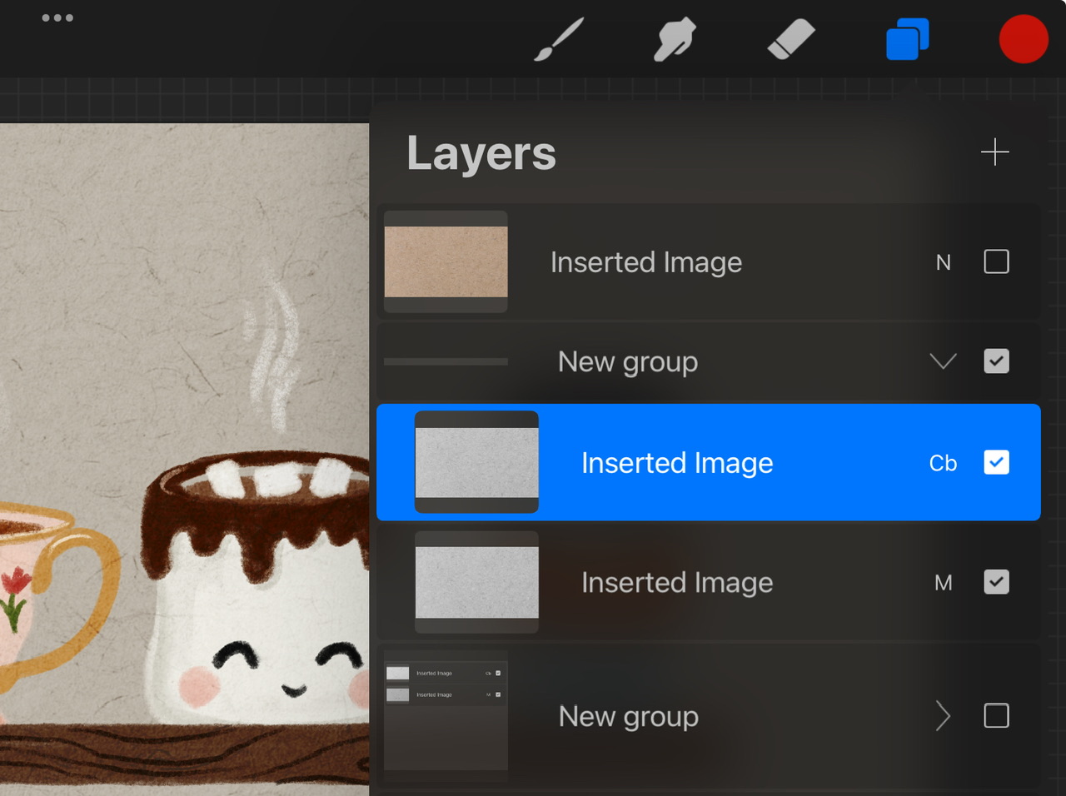Expand the bottom New group
The image size is (1066, 796).
coord(942,716)
